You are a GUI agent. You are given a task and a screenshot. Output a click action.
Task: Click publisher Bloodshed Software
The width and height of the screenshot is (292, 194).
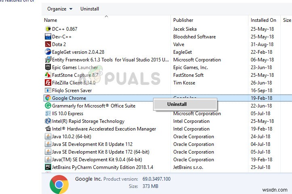click(x=194, y=37)
